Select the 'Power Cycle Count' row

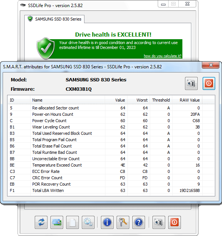(x=111, y=121)
